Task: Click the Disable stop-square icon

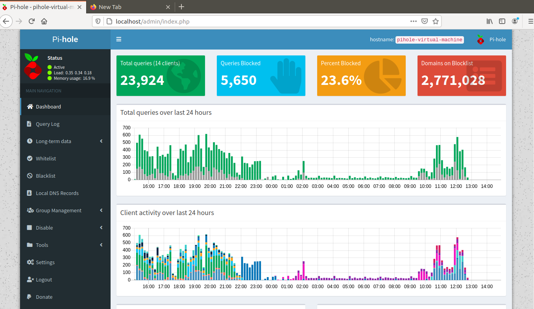Action: pos(29,228)
